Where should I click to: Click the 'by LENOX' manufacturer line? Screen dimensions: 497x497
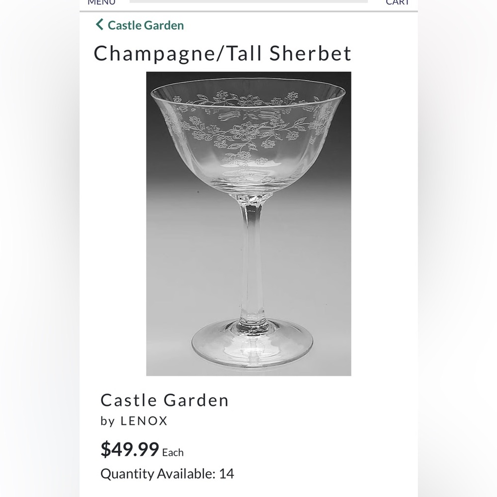click(133, 421)
